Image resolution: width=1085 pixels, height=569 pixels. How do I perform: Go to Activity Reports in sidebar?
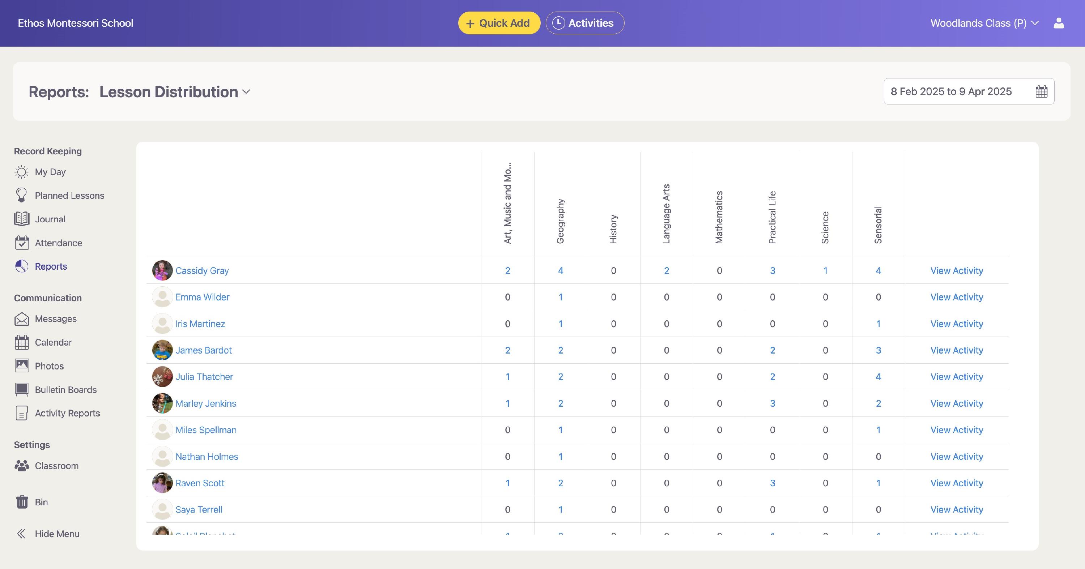pos(67,413)
